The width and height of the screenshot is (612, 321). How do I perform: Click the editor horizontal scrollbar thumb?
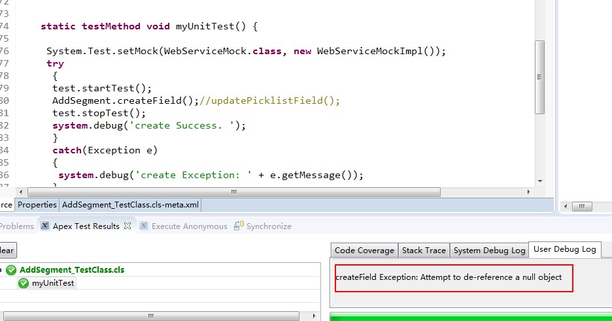point(234,192)
